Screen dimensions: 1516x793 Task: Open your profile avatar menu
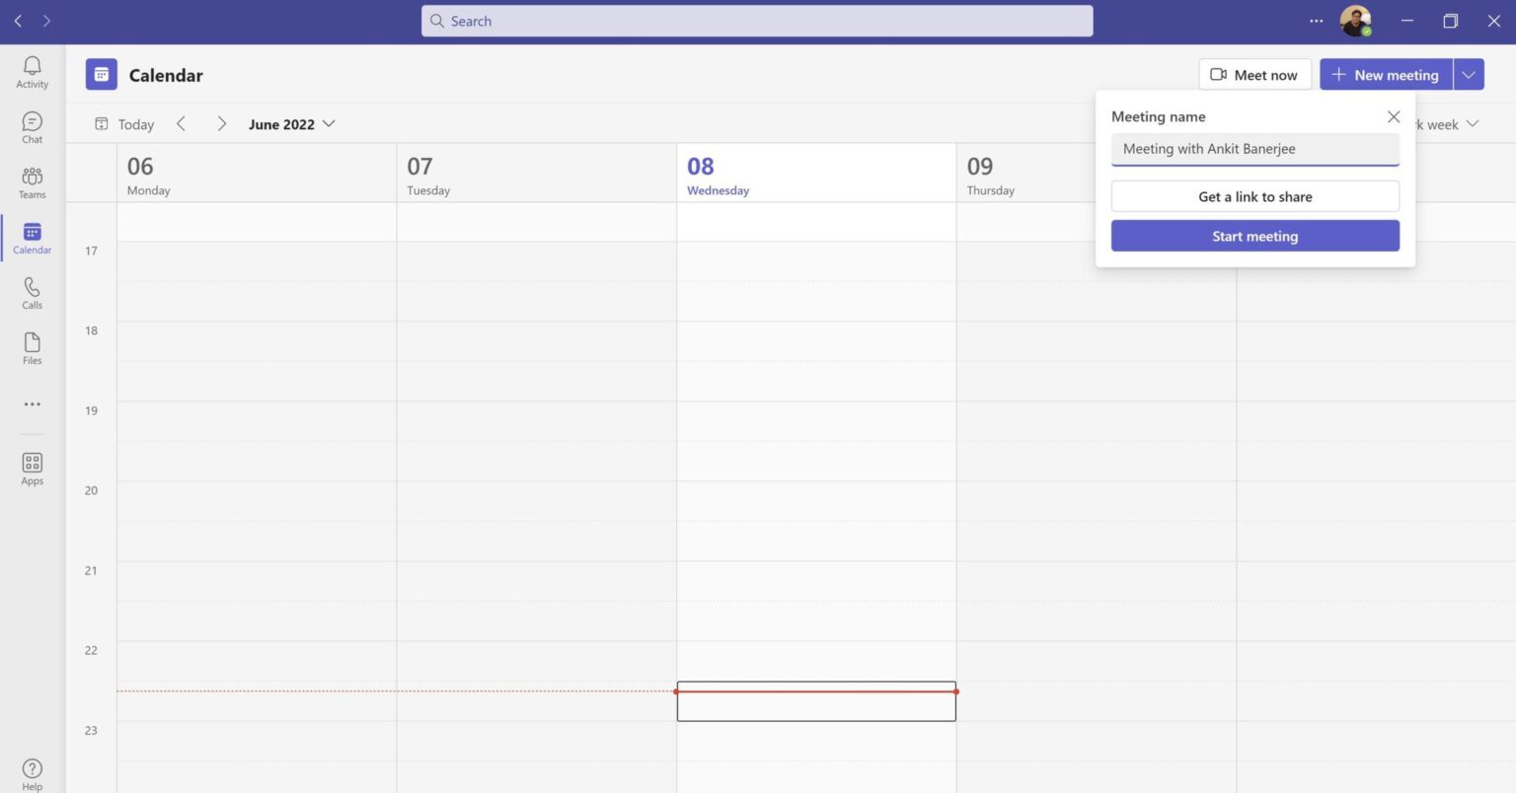1356,20
